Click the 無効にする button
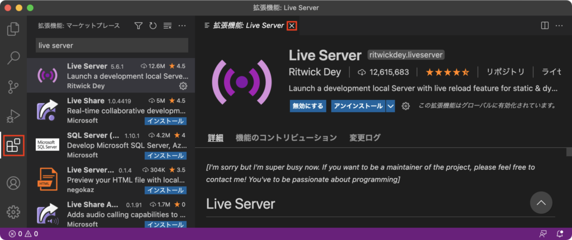 (308, 106)
